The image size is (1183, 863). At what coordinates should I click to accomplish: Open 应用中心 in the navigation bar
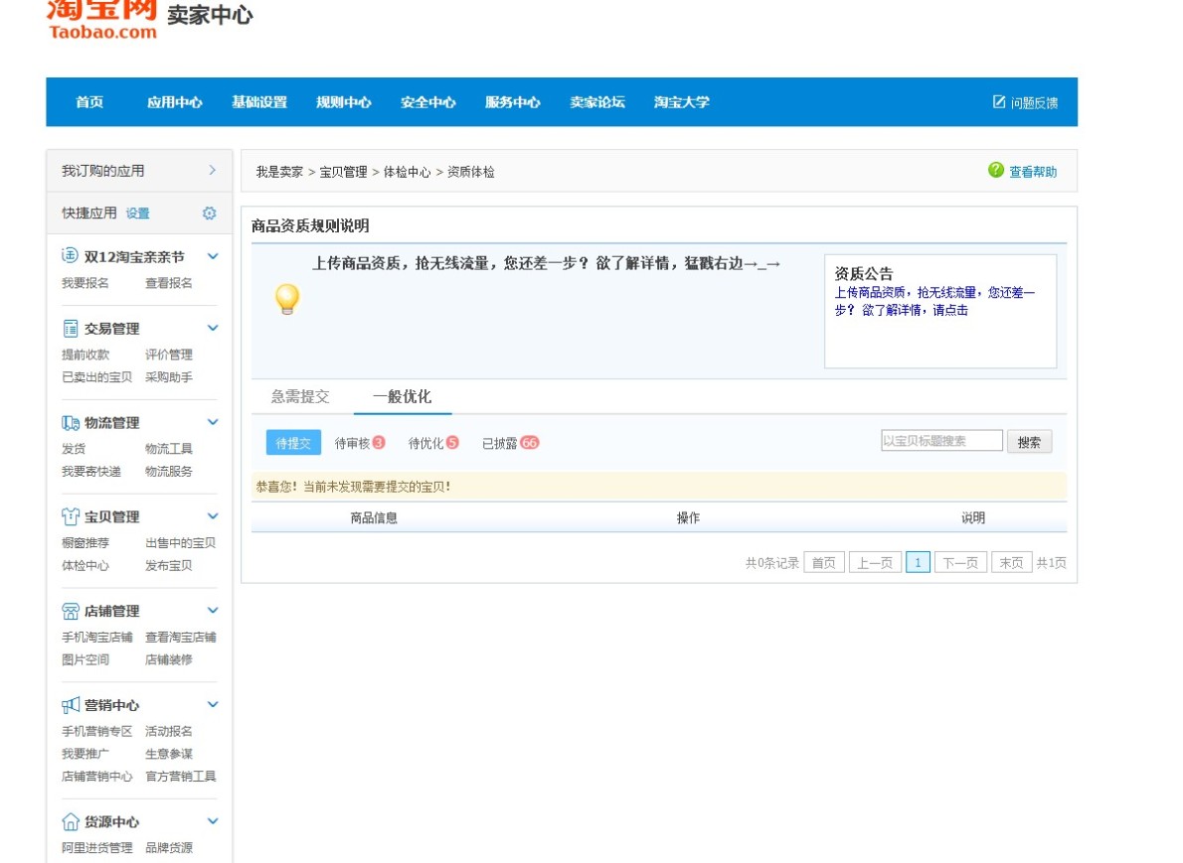tap(174, 101)
